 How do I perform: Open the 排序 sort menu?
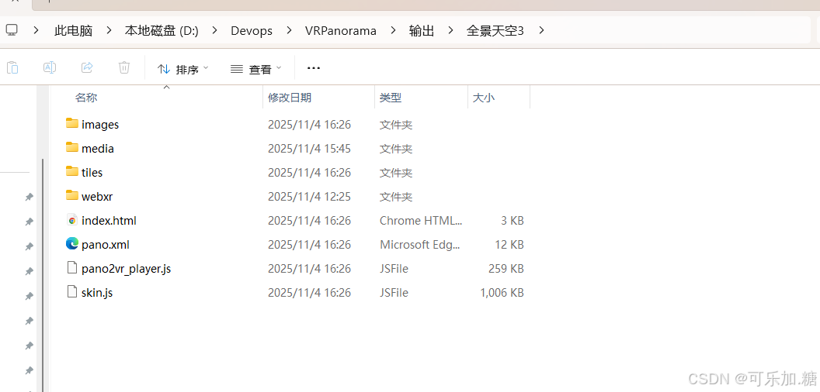(x=183, y=69)
